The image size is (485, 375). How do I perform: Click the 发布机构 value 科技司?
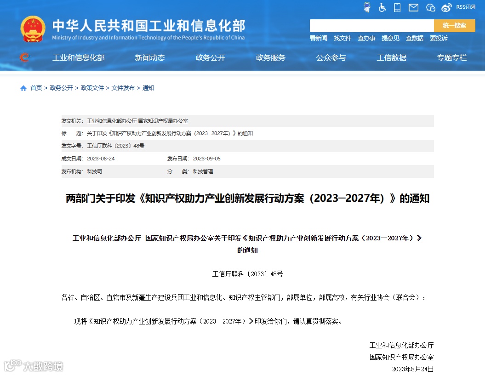click(94, 171)
